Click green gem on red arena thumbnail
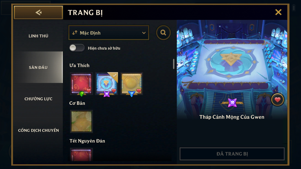The image size is (301, 169). (81, 94)
